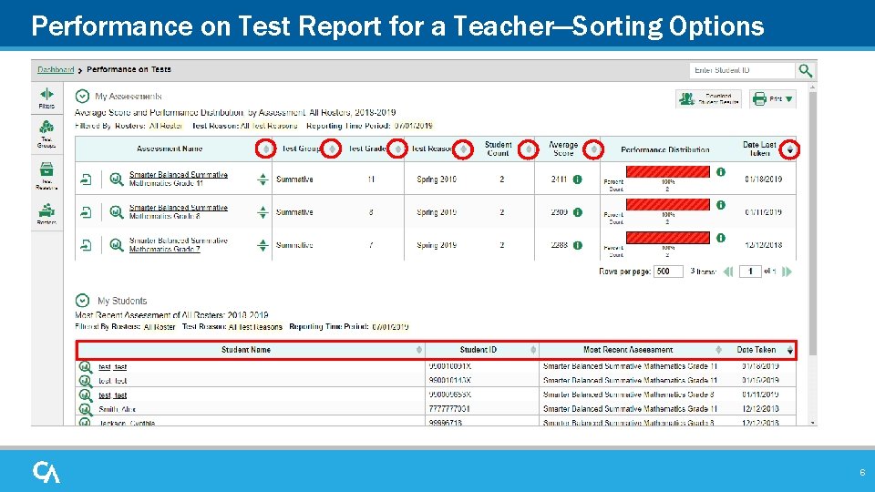875x492 pixels.
Task: Click the All Roster filter link in My Assessments
Action: click(166, 126)
